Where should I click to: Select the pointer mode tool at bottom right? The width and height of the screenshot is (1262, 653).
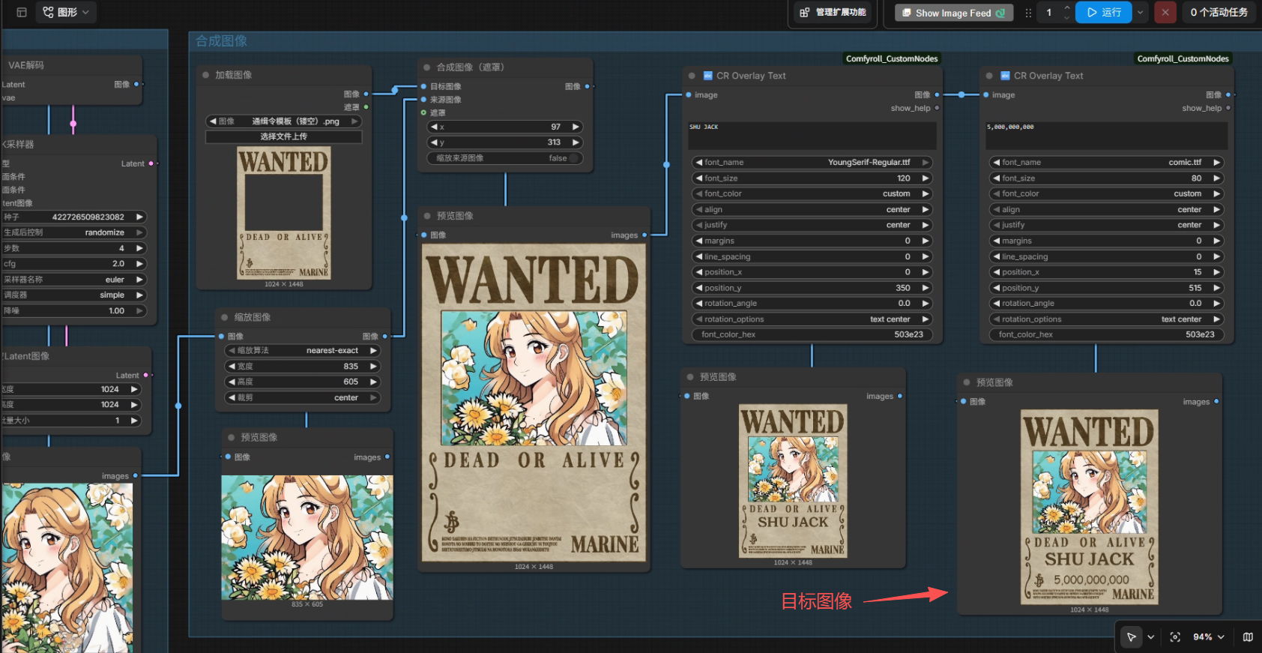[1132, 637]
